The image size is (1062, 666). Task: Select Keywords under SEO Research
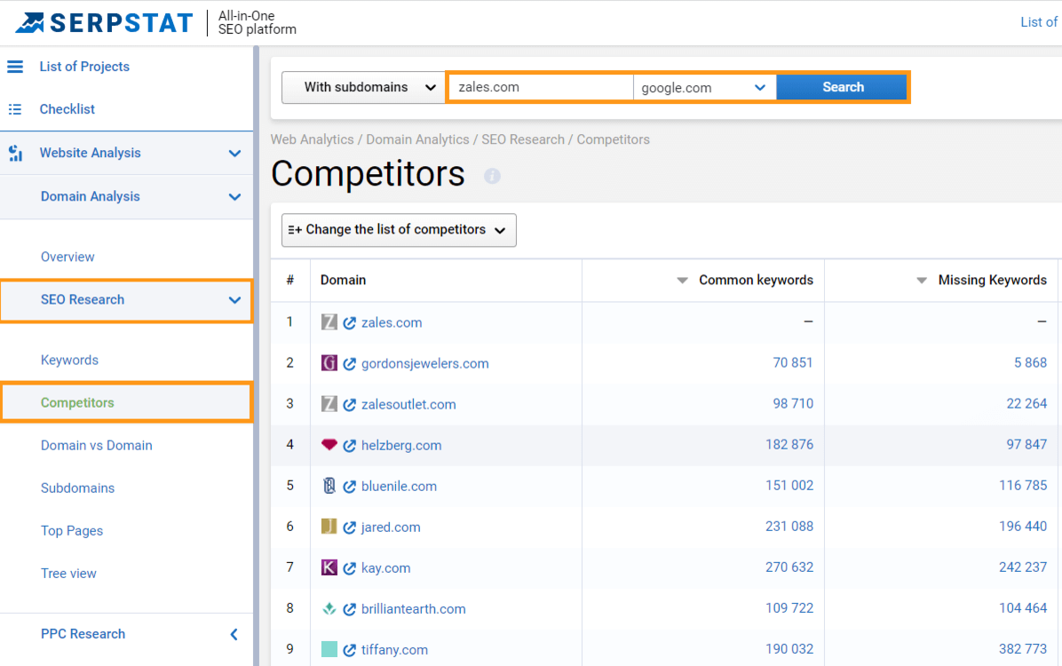tap(70, 360)
